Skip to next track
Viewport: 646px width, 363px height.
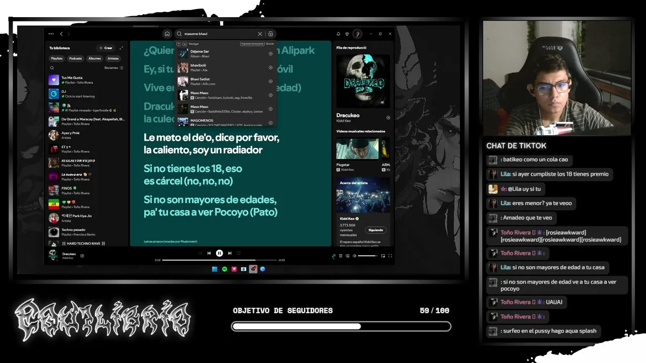pos(230,253)
